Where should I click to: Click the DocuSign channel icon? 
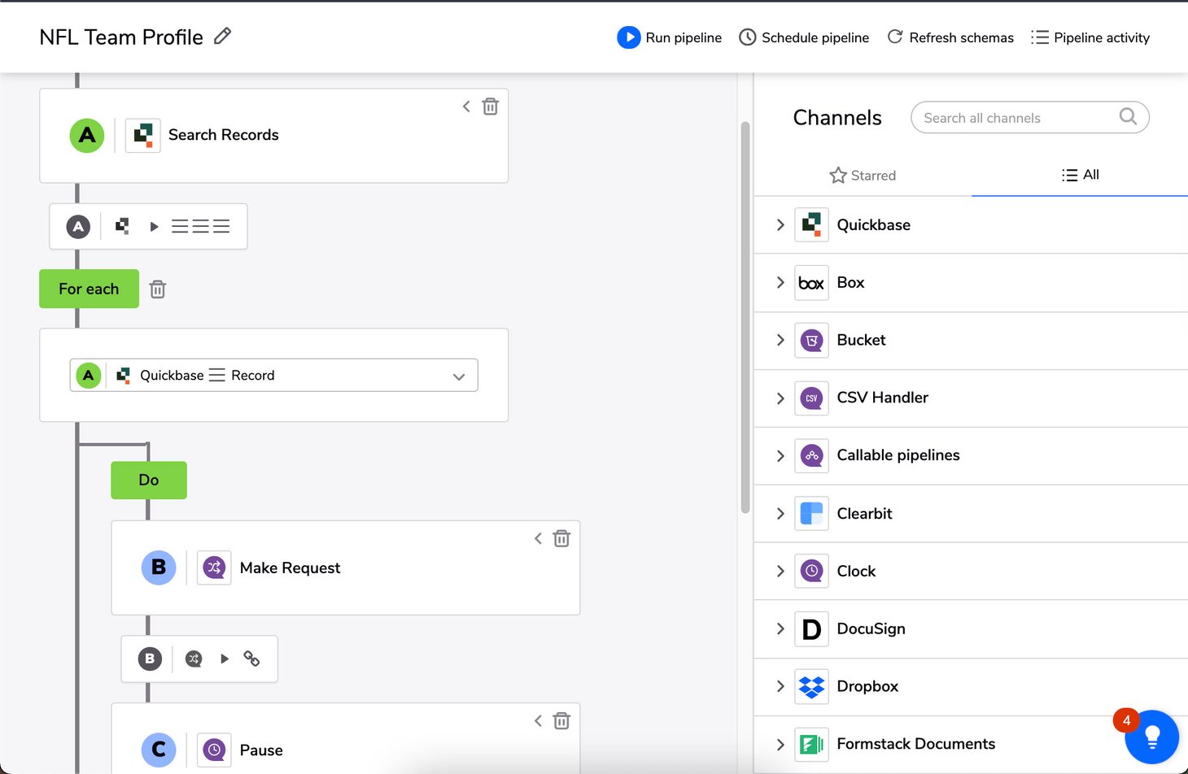point(810,628)
